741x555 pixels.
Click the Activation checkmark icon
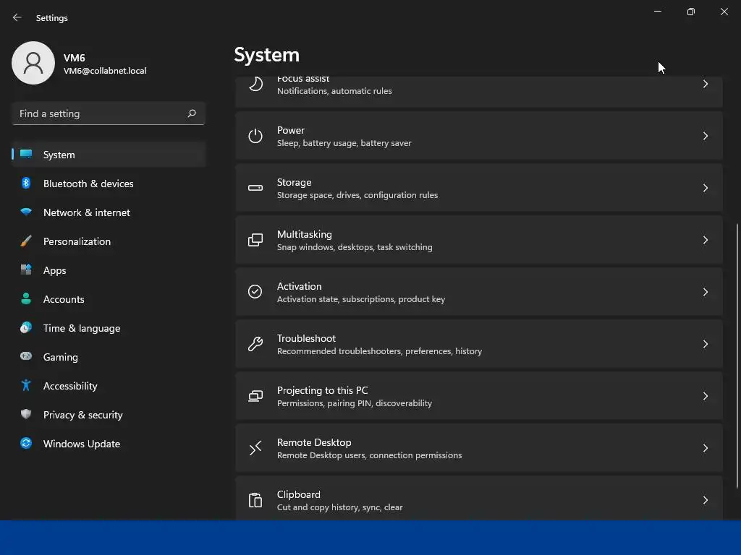point(255,292)
